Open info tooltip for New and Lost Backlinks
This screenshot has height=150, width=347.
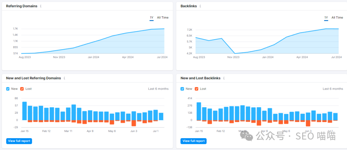[x=224, y=78]
